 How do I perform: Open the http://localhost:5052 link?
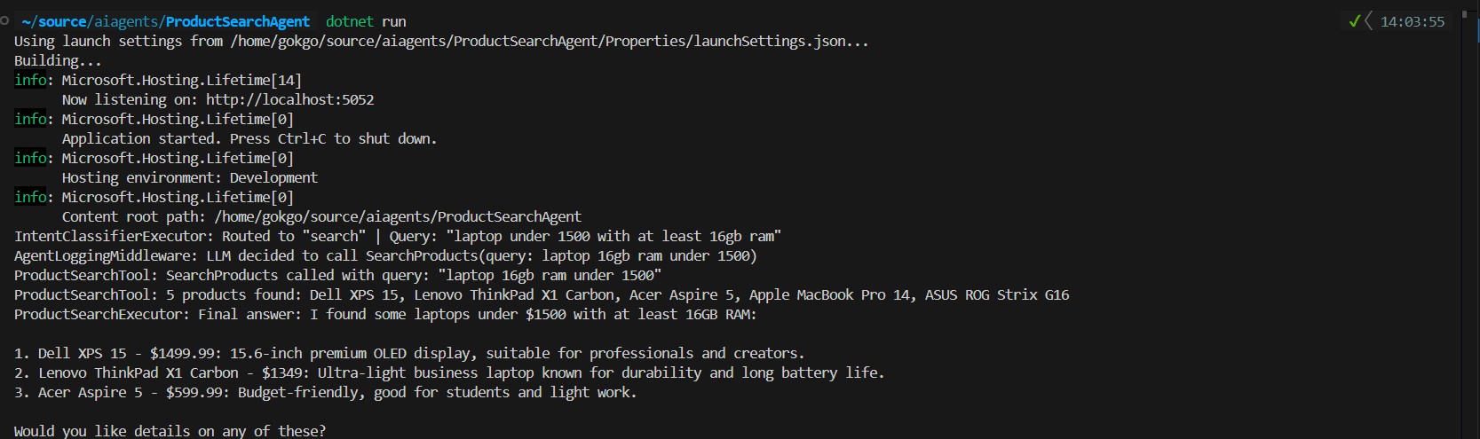tap(289, 99)
